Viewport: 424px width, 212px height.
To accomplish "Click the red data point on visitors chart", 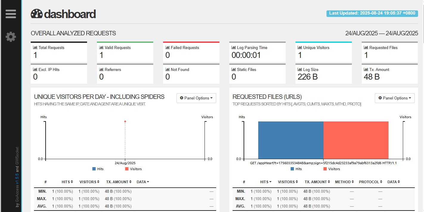I will [x=125, y=121].
